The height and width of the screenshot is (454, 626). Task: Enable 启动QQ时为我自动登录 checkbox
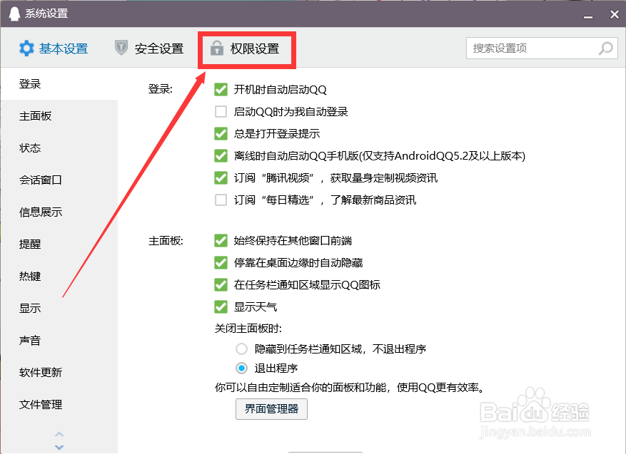(x=221, y=112)
